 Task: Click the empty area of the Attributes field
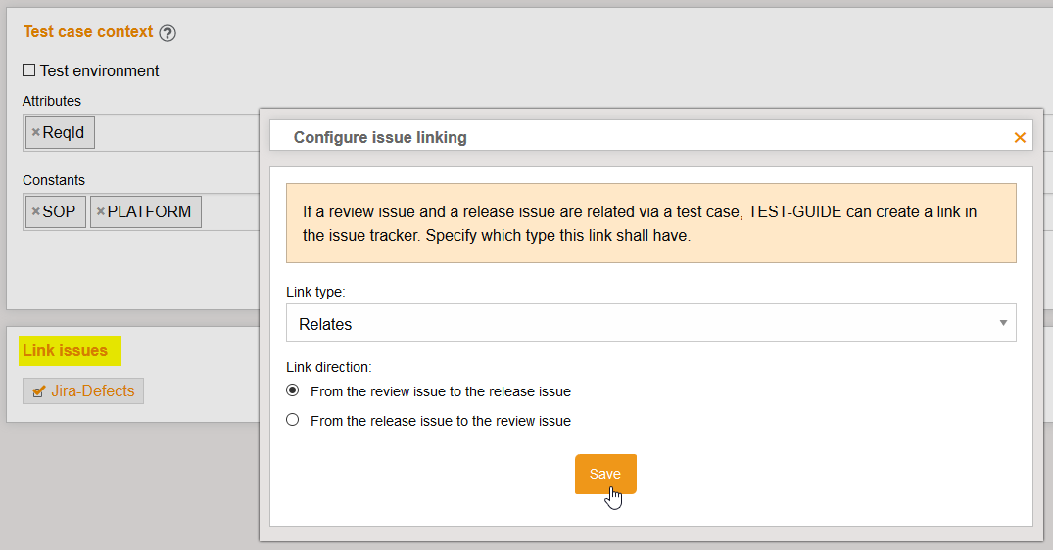coord(176,133)
